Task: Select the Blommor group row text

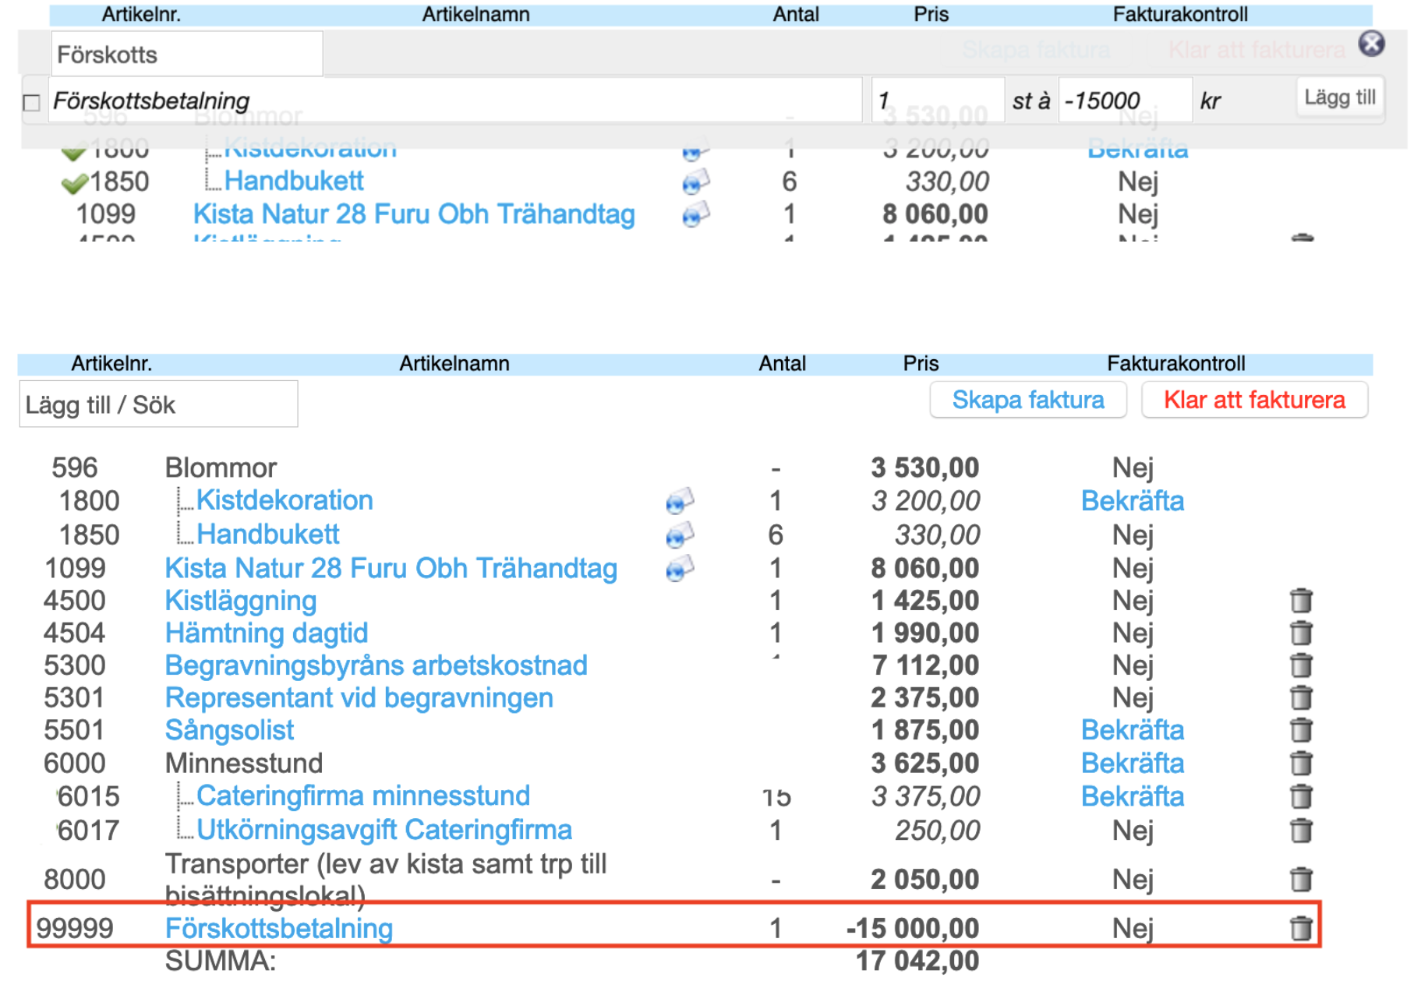Action: (x=221, y=468)
